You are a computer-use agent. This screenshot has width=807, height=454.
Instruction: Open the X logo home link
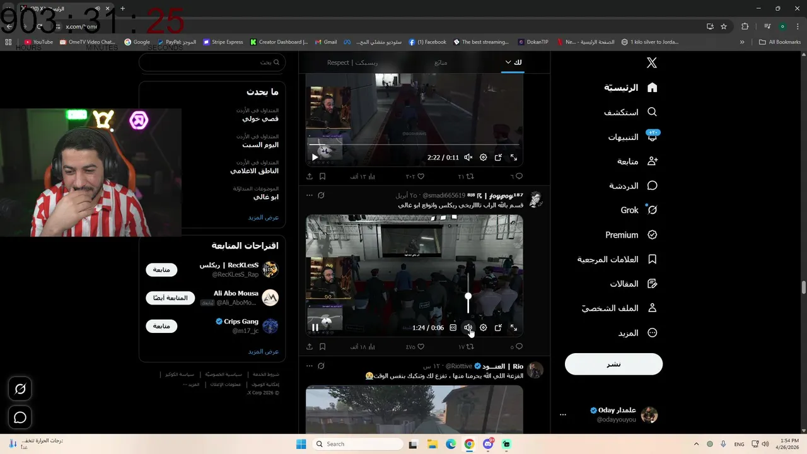652,62
